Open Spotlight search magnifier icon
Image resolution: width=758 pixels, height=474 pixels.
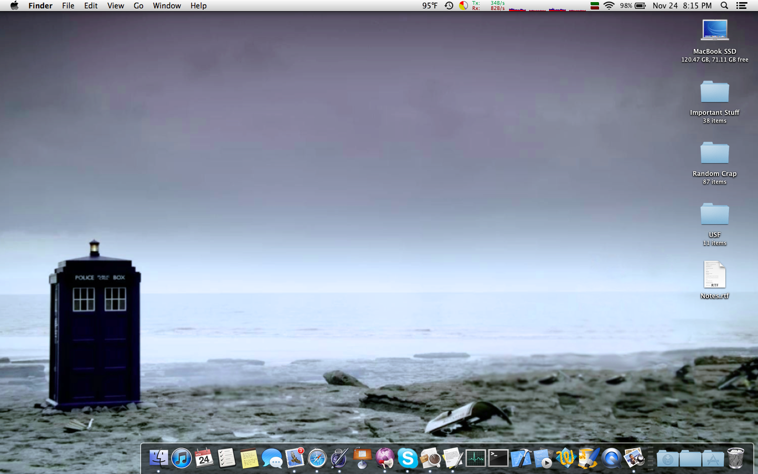[x=724, y=5]
